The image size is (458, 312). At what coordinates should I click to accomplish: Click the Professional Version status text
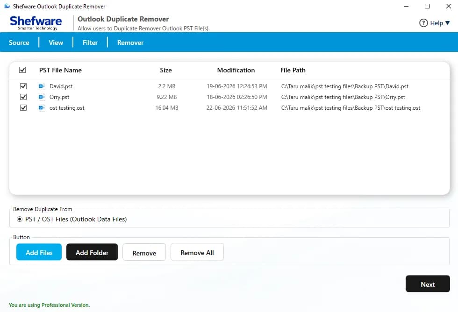50,305
